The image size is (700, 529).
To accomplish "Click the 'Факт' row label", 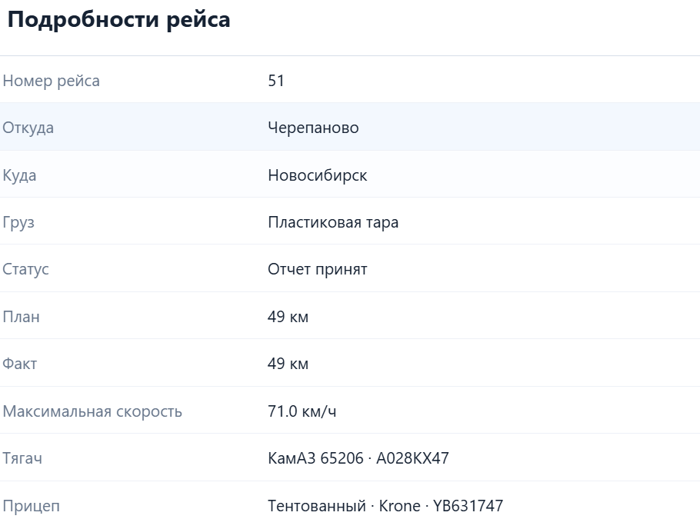I will pos(20,364).
